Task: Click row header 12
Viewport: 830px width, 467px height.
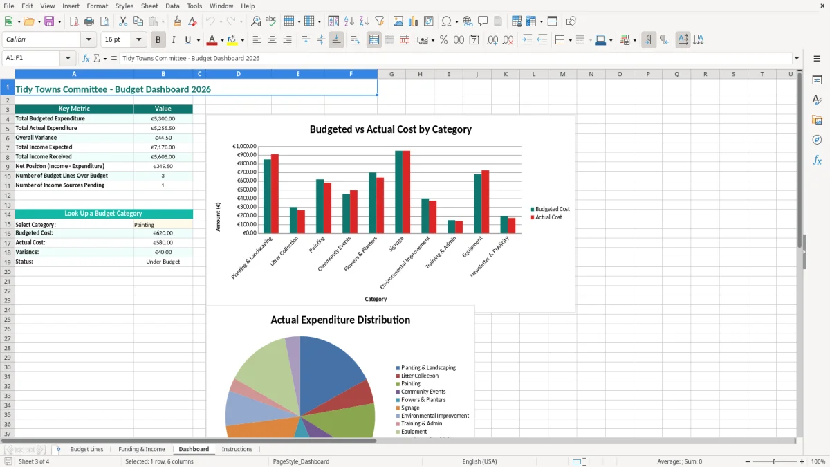Action: 8,195
